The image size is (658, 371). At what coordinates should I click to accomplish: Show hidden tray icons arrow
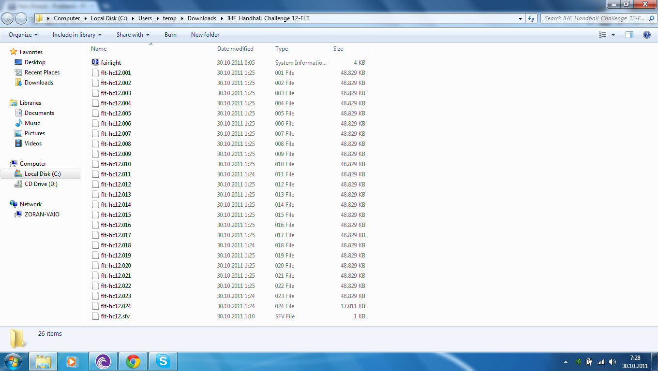566,361
